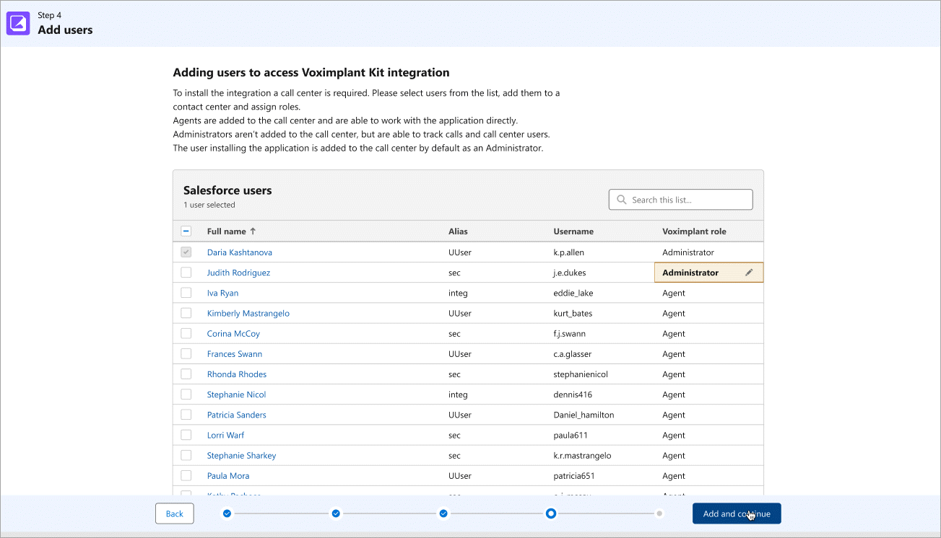The width and height of the screenshot is (941, 538).
Task: Open the Judith Rodriguez user link
Action: [x=238, y=273]
